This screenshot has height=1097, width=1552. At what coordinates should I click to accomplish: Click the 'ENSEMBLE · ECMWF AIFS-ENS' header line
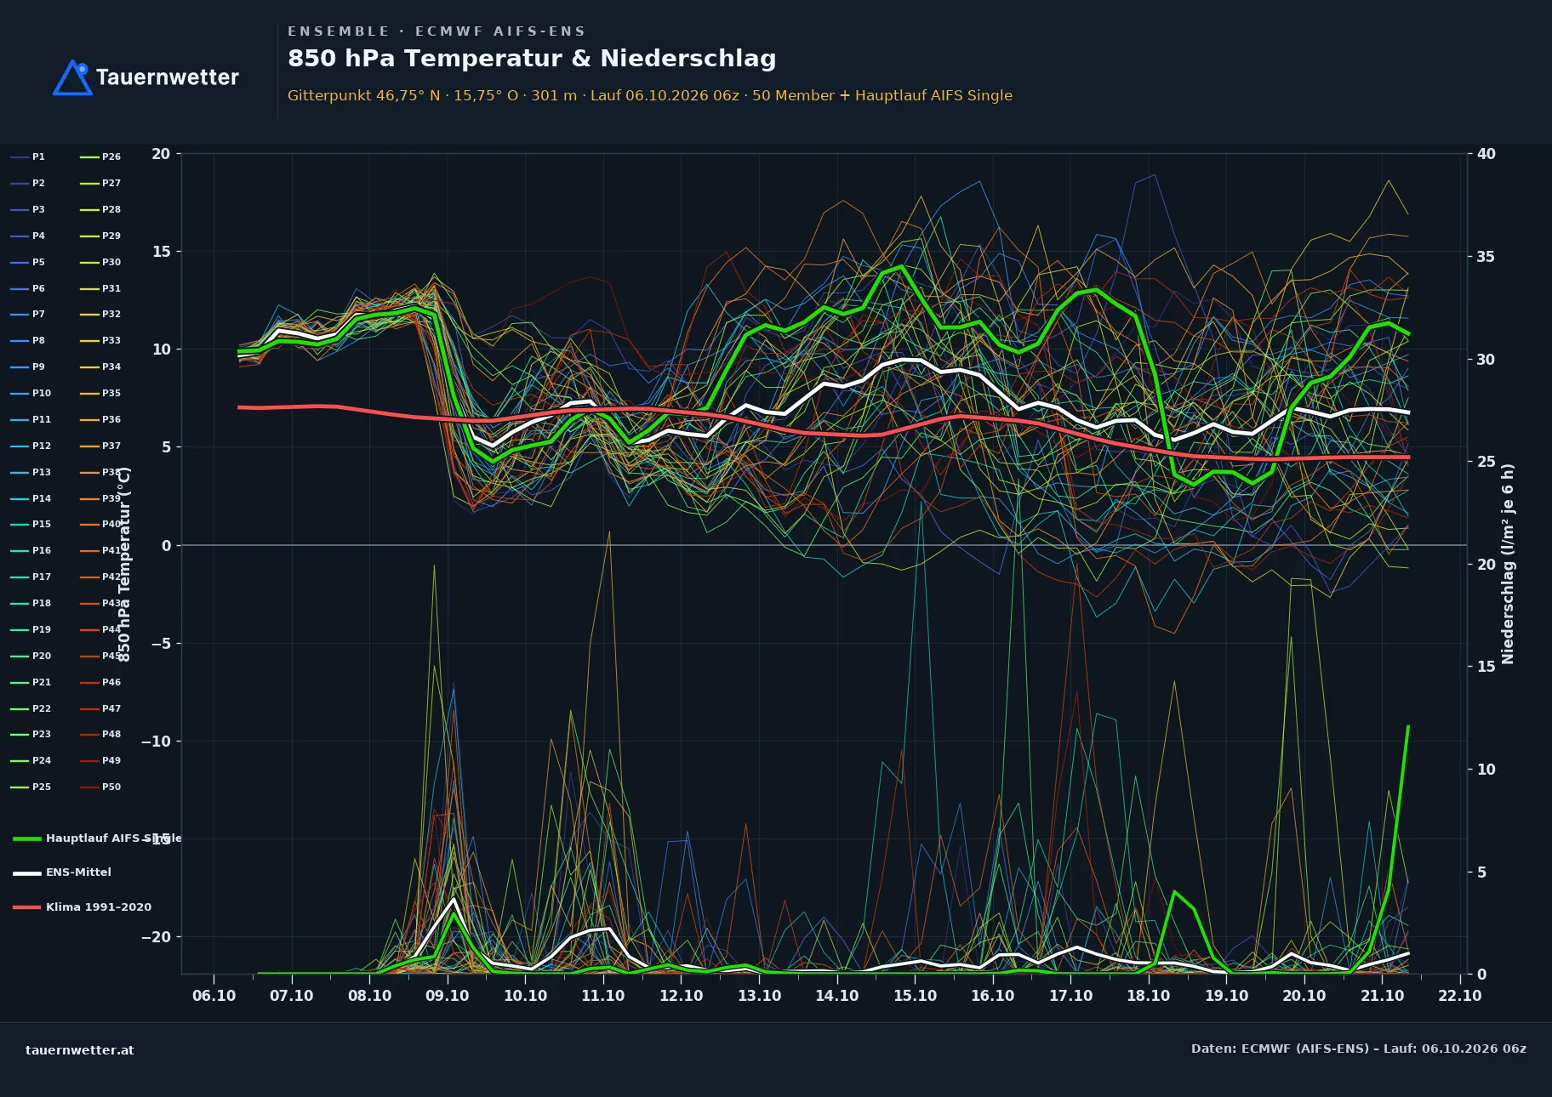[x=436, y=31]
